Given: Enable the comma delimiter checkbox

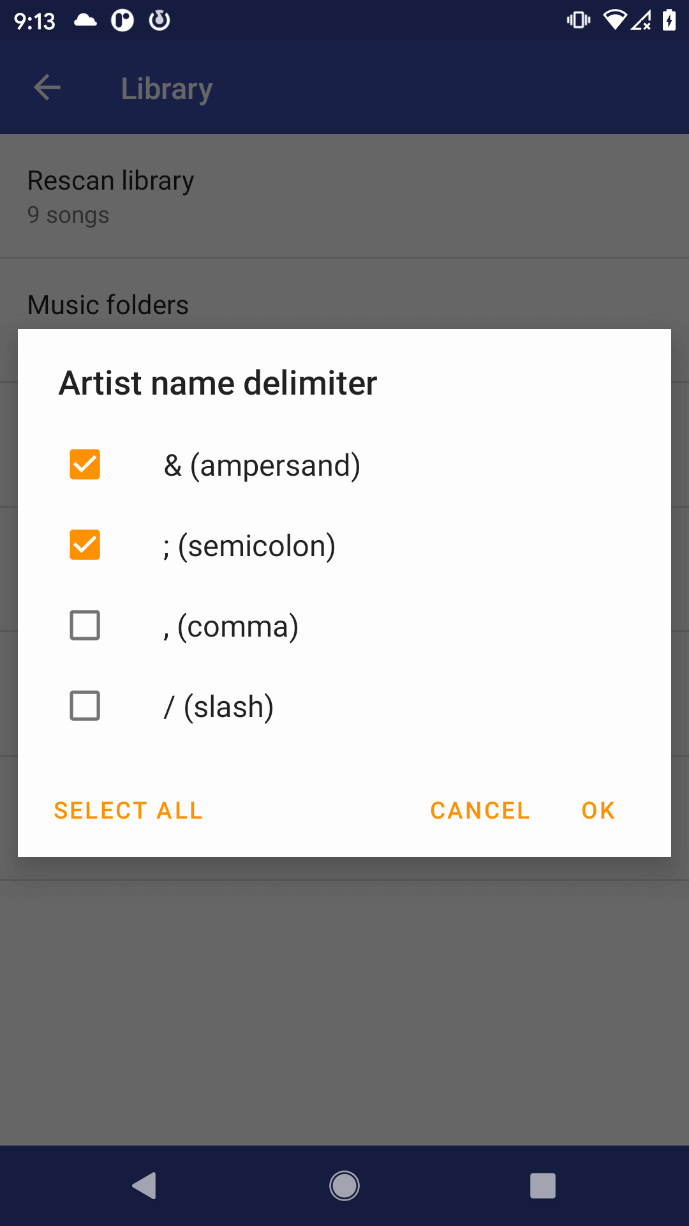Looking at the screenshot, I should tap(85, 625).
